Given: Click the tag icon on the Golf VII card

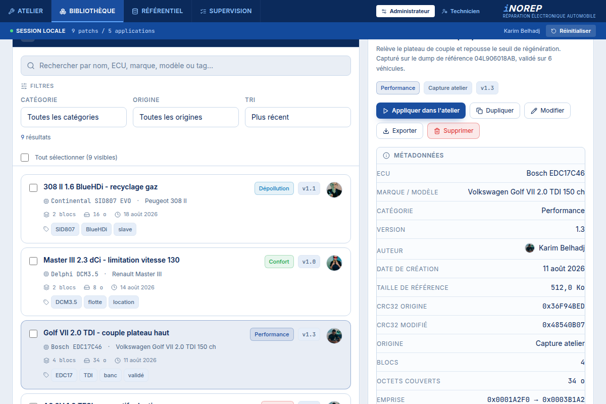Looking at the screenshot, I should 46,375.
